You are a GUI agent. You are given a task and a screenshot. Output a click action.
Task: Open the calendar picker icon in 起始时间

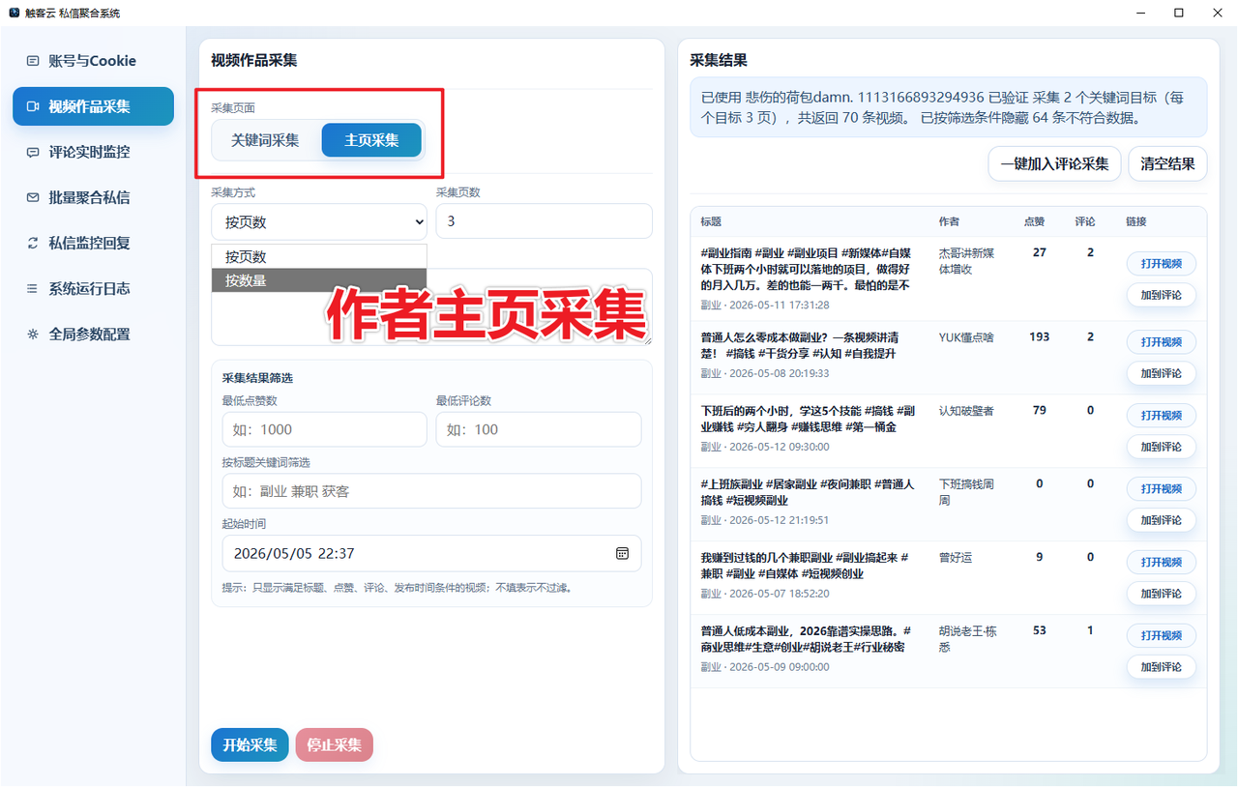623,553
